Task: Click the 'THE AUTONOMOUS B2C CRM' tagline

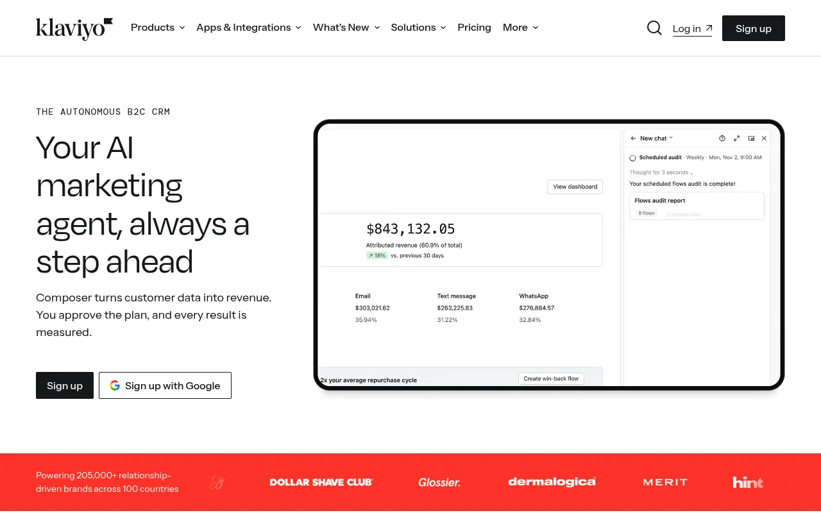Action: click(x=103, y=112)
